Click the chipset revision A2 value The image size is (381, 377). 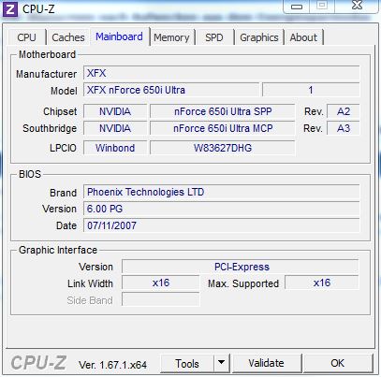[x=344, y=111]
